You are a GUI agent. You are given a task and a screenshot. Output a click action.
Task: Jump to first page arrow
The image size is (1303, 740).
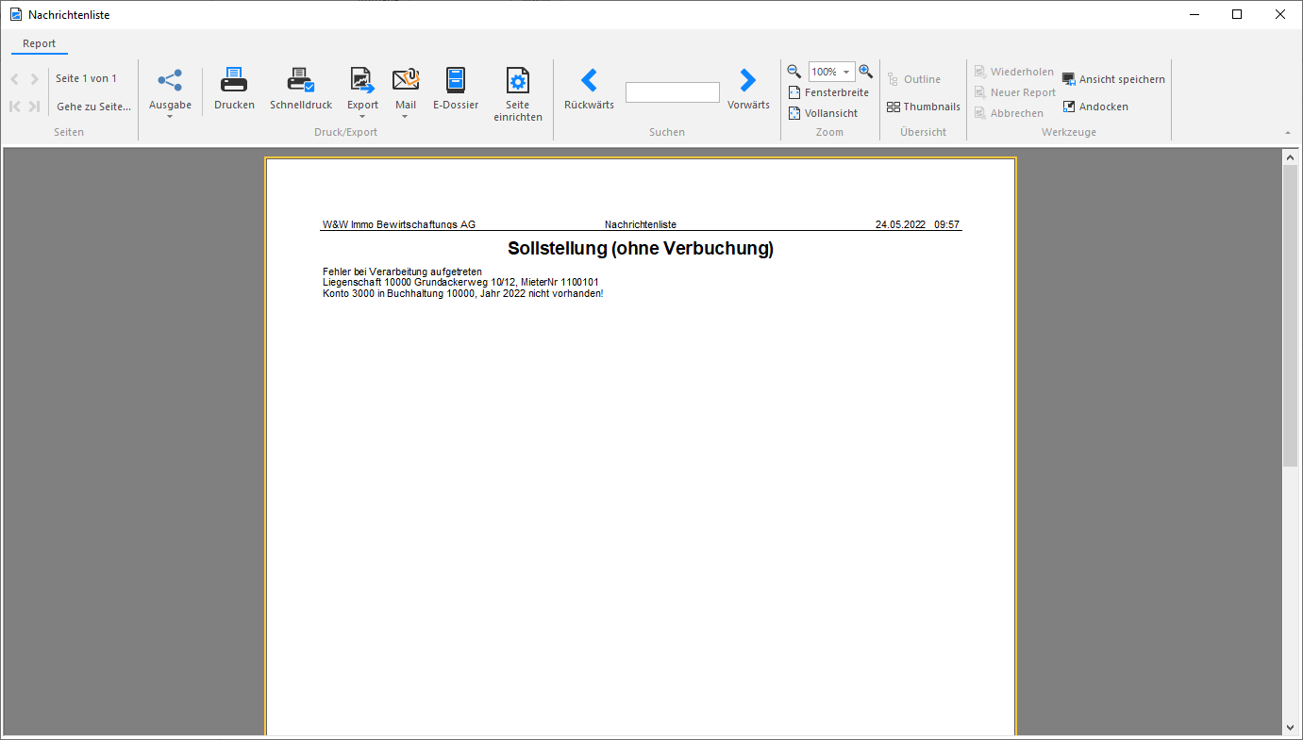(15, 107)
